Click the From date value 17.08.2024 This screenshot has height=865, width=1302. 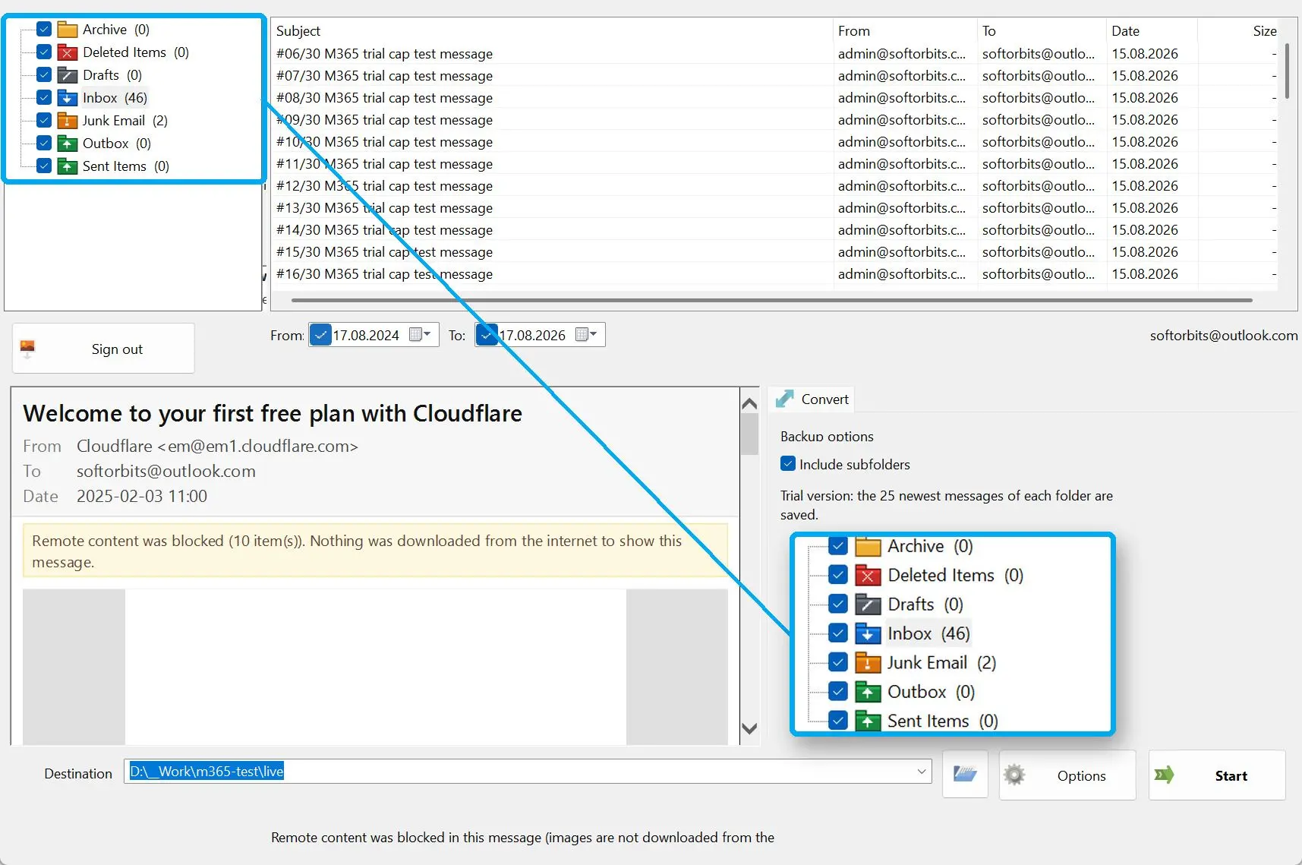366,336
